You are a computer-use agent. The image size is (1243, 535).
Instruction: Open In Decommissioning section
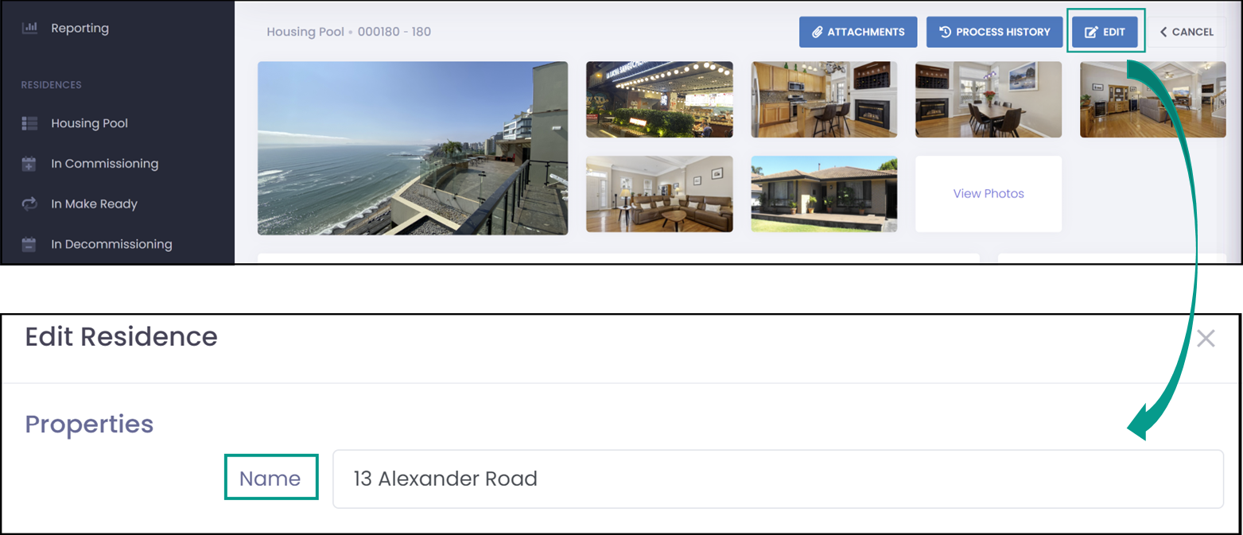(111, 244)
